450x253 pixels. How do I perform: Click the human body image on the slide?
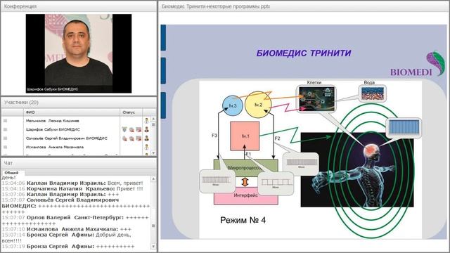pyautogui.click(x=357, y=169)
